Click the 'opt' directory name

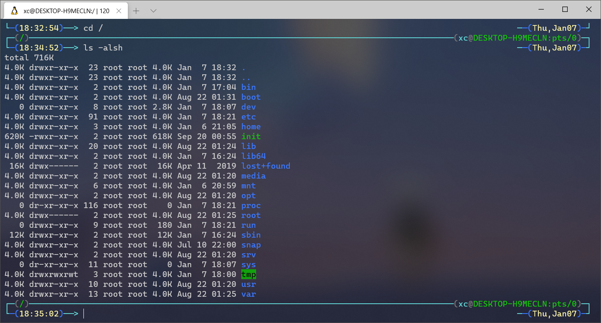coord(248,195)
